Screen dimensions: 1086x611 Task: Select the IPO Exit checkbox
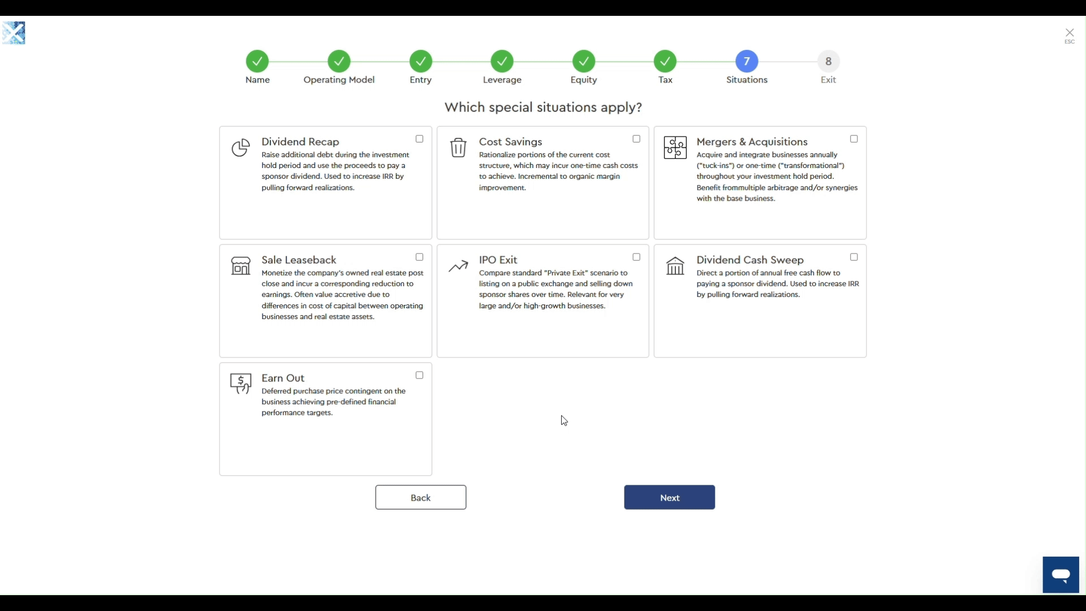pyautogui.click(x=636, y=257)
